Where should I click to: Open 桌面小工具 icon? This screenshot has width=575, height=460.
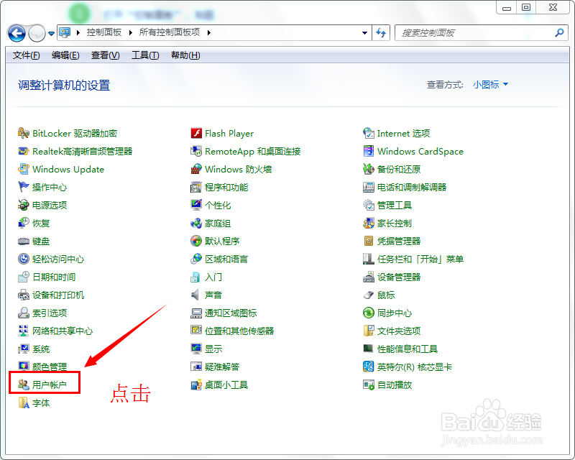pyautogui.click(x=196, y=385)
